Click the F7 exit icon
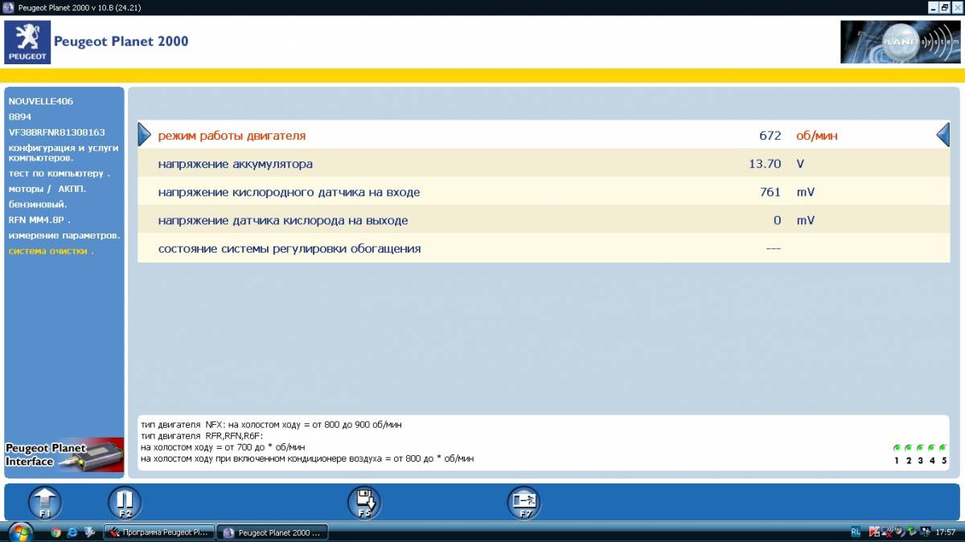965x542 pixels. coord(524,503)
